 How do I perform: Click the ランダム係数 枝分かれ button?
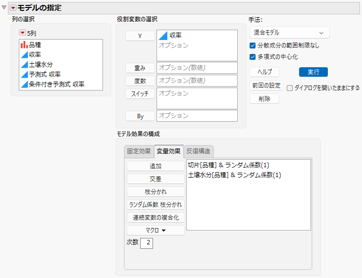click(x=155, y=205)
